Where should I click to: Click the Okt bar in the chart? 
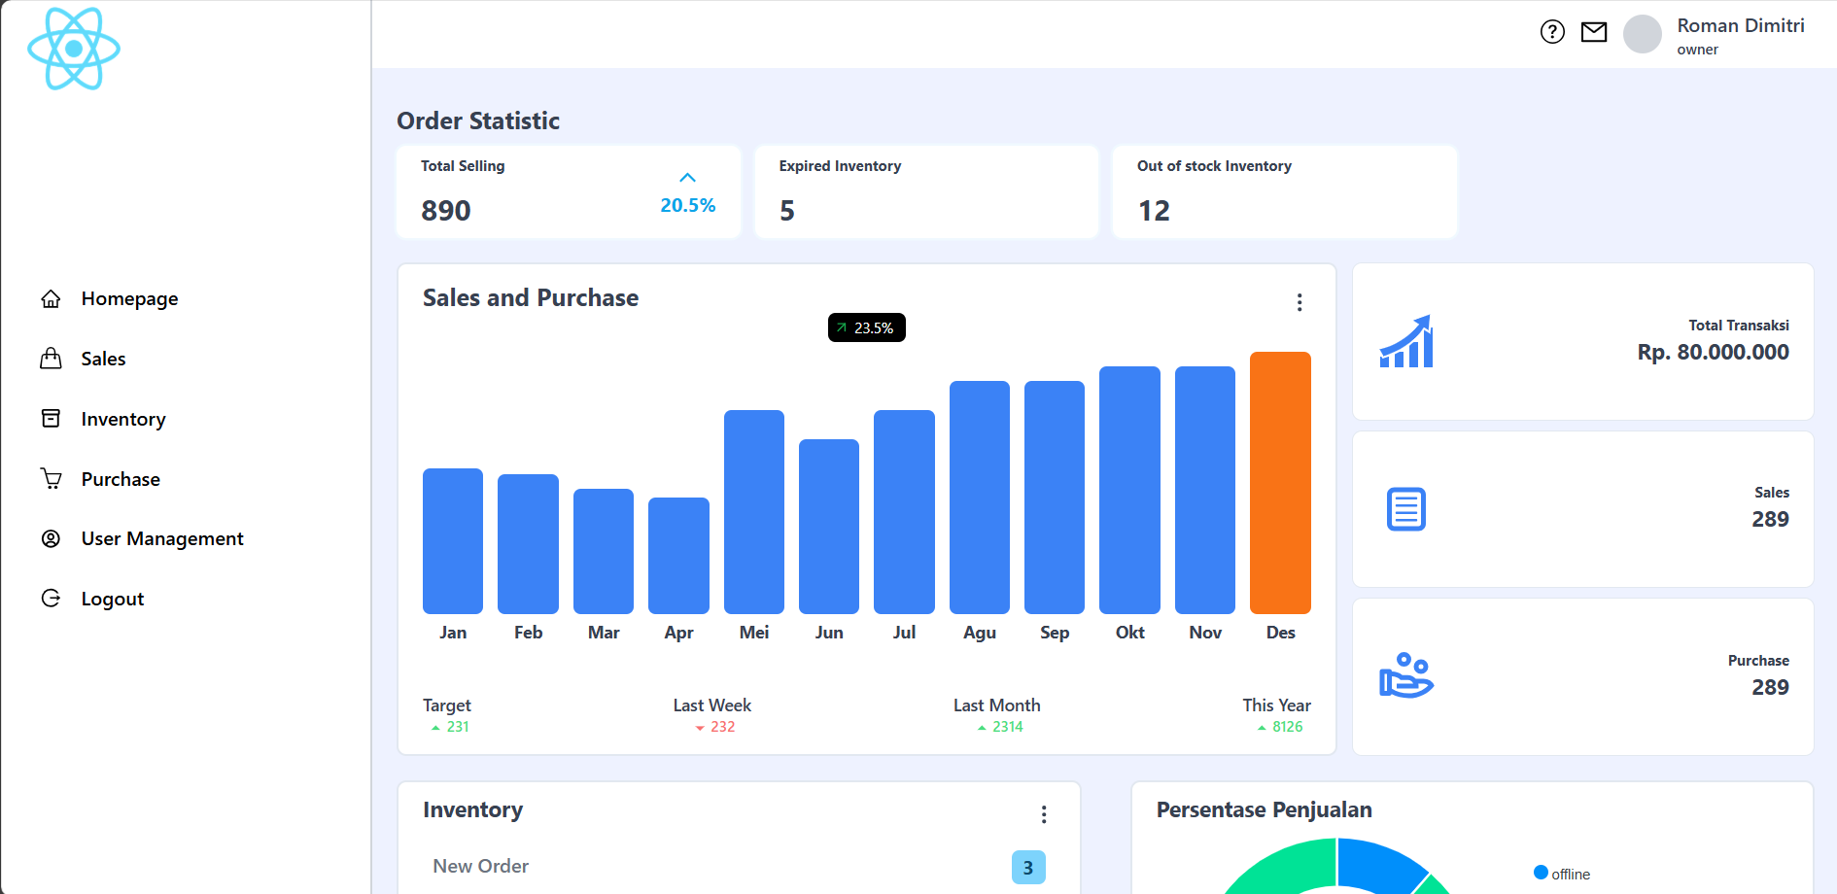point(1129,490)
